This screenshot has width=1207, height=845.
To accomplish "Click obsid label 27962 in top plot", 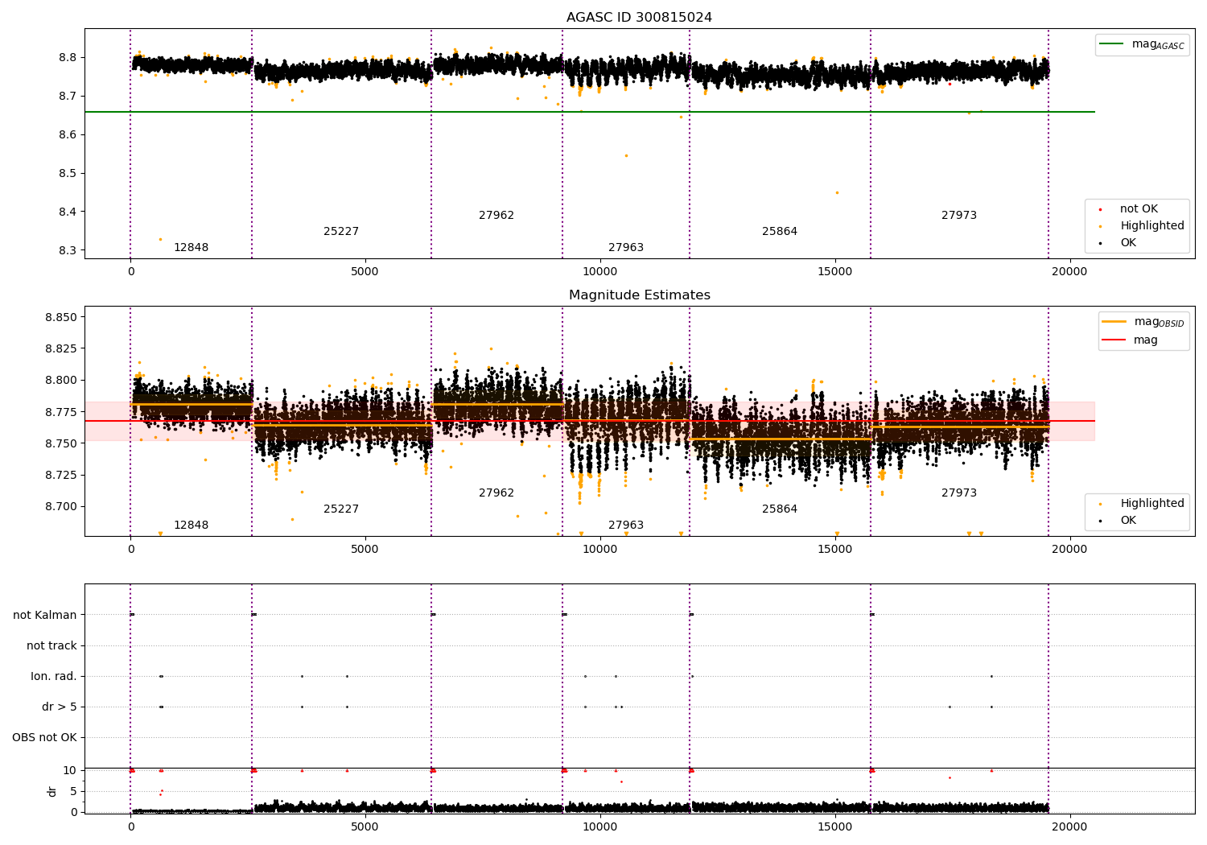I will pyautogui.click(x=496, y=215).
